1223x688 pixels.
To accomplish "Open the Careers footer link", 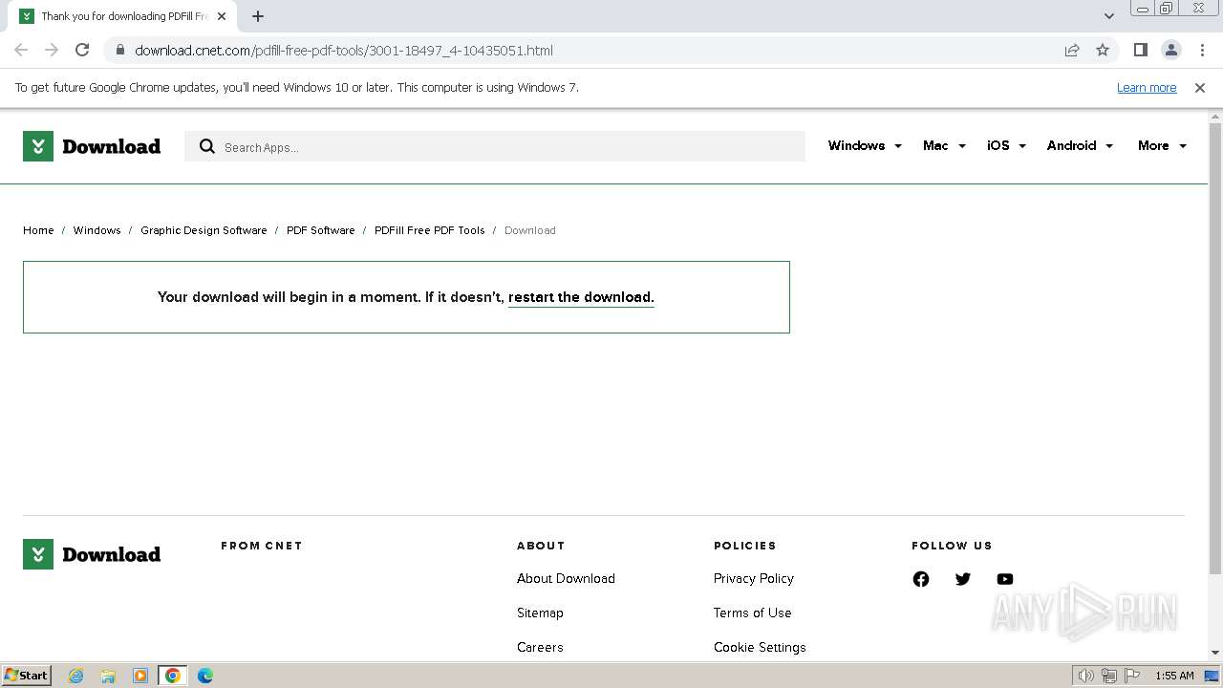I will coord(540,647).
